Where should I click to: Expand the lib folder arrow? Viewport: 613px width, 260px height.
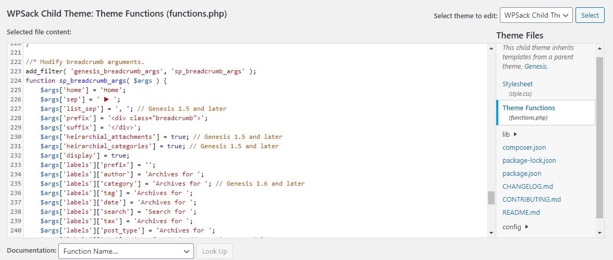[x=515, y=134]
